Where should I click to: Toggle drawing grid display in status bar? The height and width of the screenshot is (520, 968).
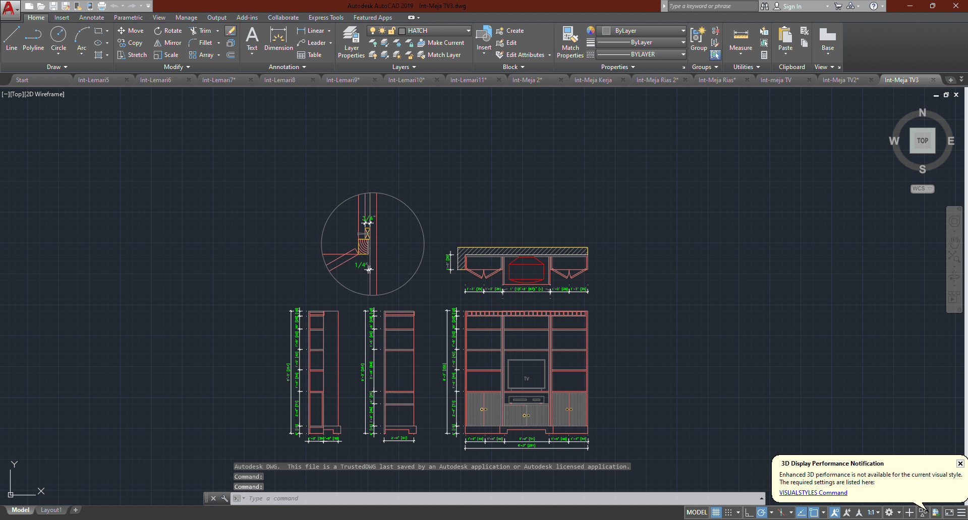click(x=716, y=512)
